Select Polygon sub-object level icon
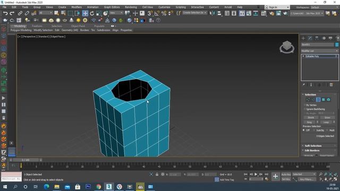 pyautogui.click(x=324, y=100)
